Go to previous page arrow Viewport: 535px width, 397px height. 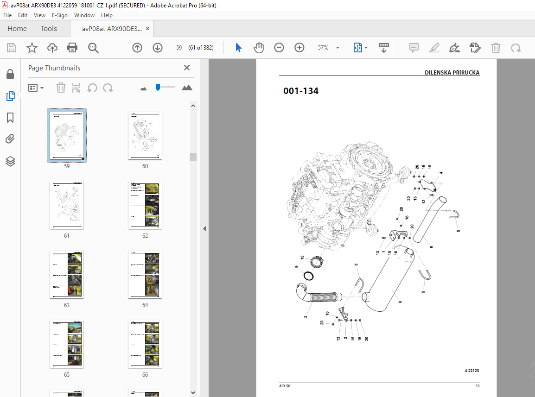point(137,48)
